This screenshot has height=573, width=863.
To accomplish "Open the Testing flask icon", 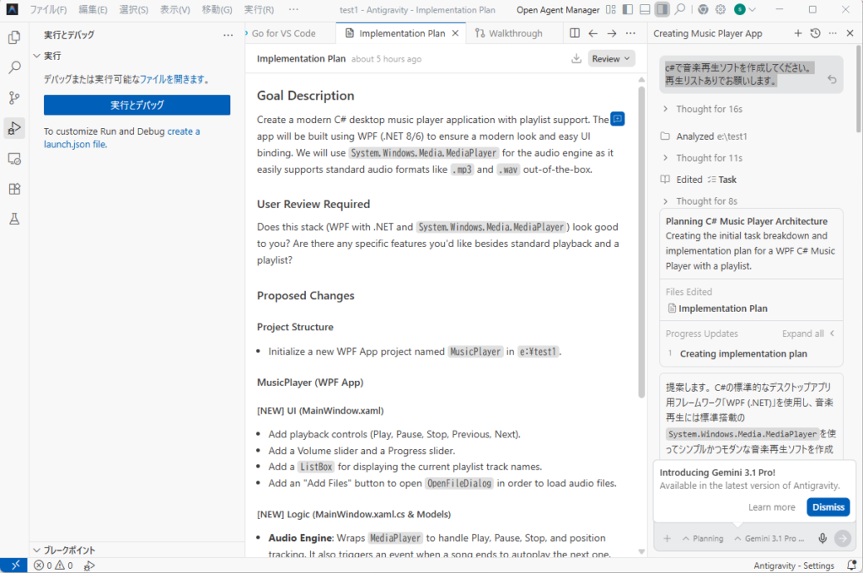I will (14, 219).
